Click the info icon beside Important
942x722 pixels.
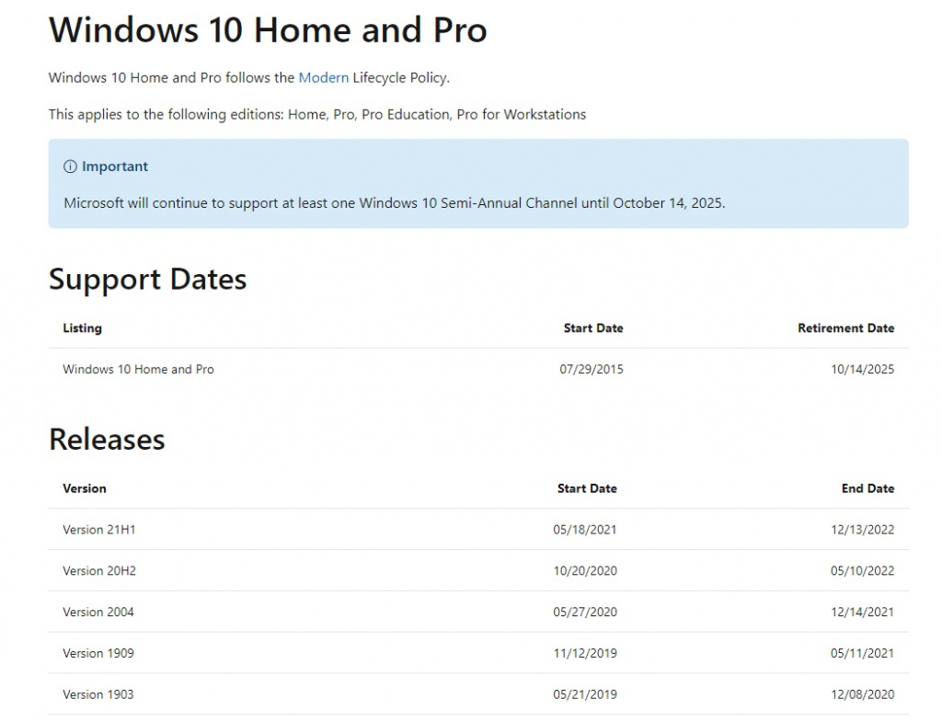click(x=70, y=166)
